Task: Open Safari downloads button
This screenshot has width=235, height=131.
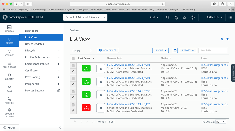Action: (x=214, y=4)
